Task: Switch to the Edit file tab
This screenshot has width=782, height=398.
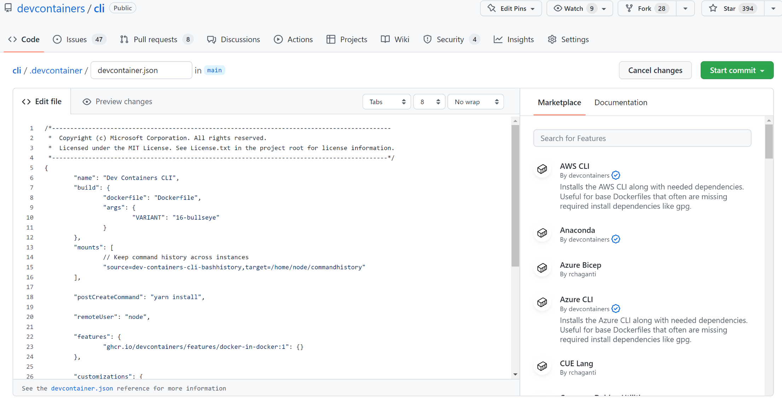Action: click(x=42, y=101)
